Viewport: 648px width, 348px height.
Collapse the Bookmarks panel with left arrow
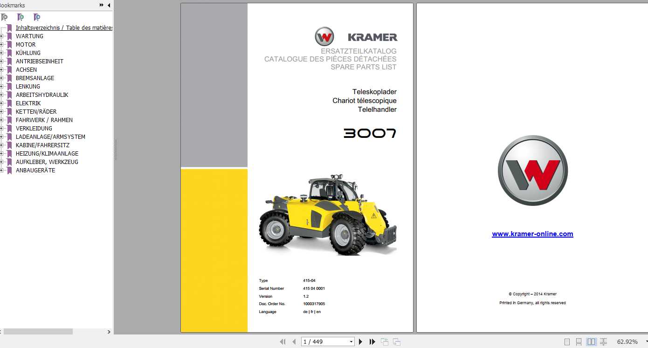point(109,5)
